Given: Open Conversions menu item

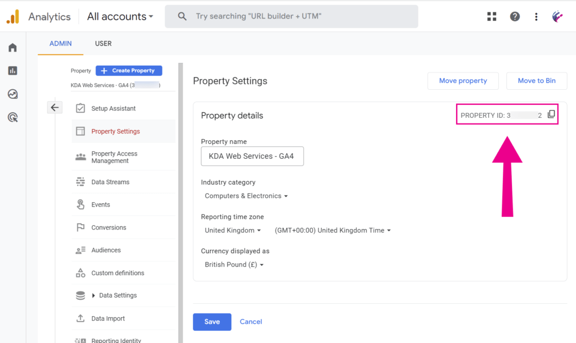Looking at the screenshot, I should (x=123, y=227).
